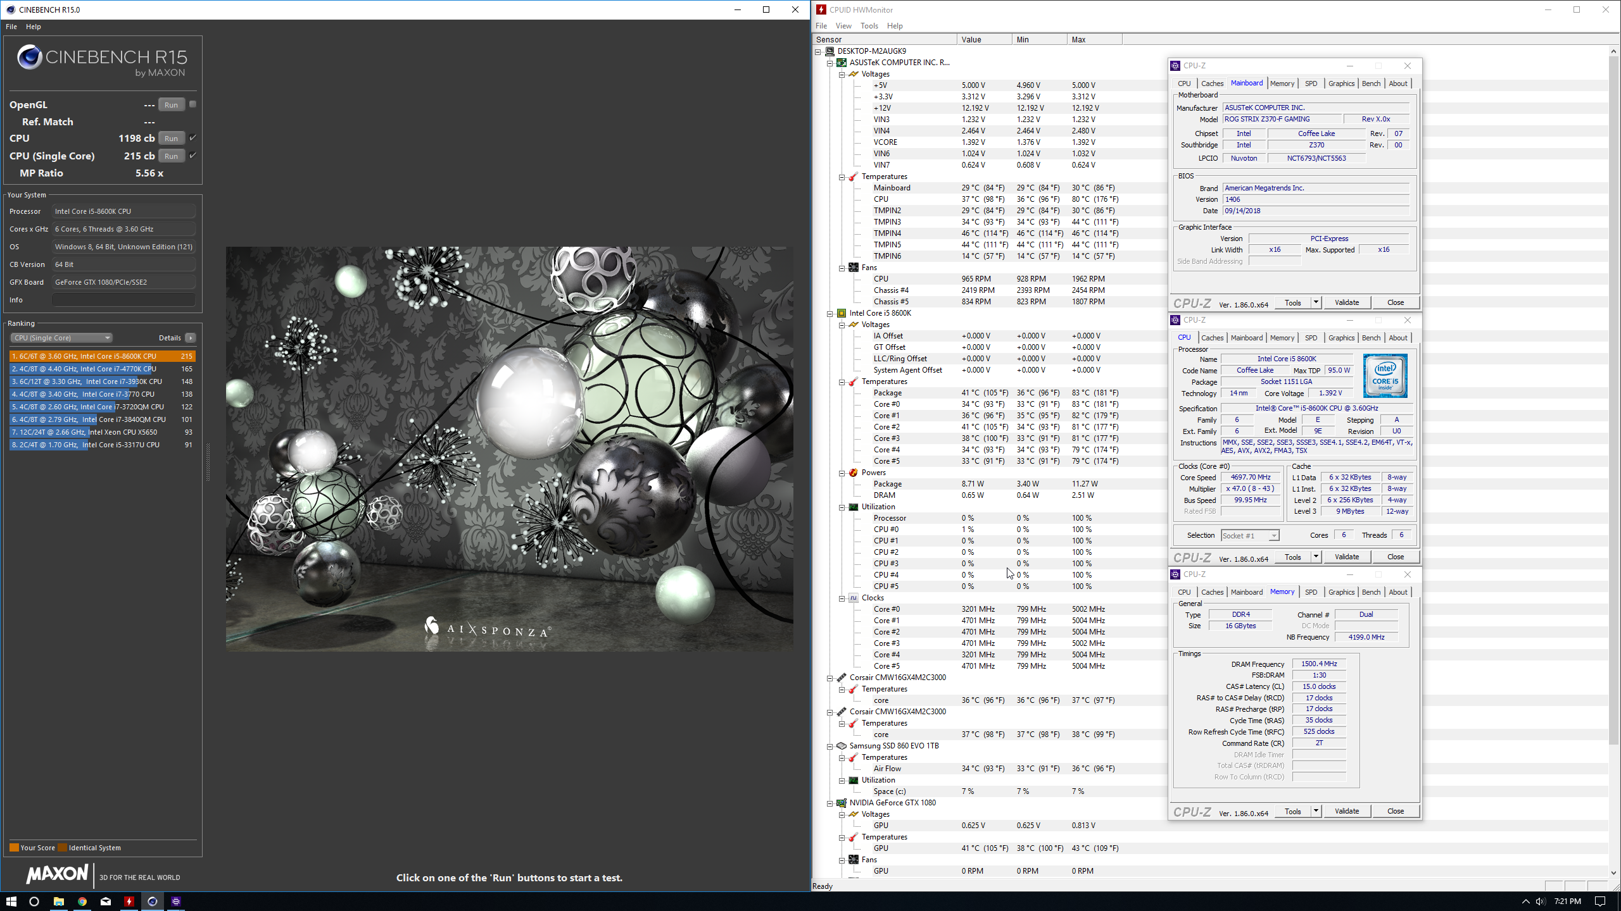Screen dimensions: 1621x911
Task: Click the ranking Details arrow button
Action: point(191,338)
